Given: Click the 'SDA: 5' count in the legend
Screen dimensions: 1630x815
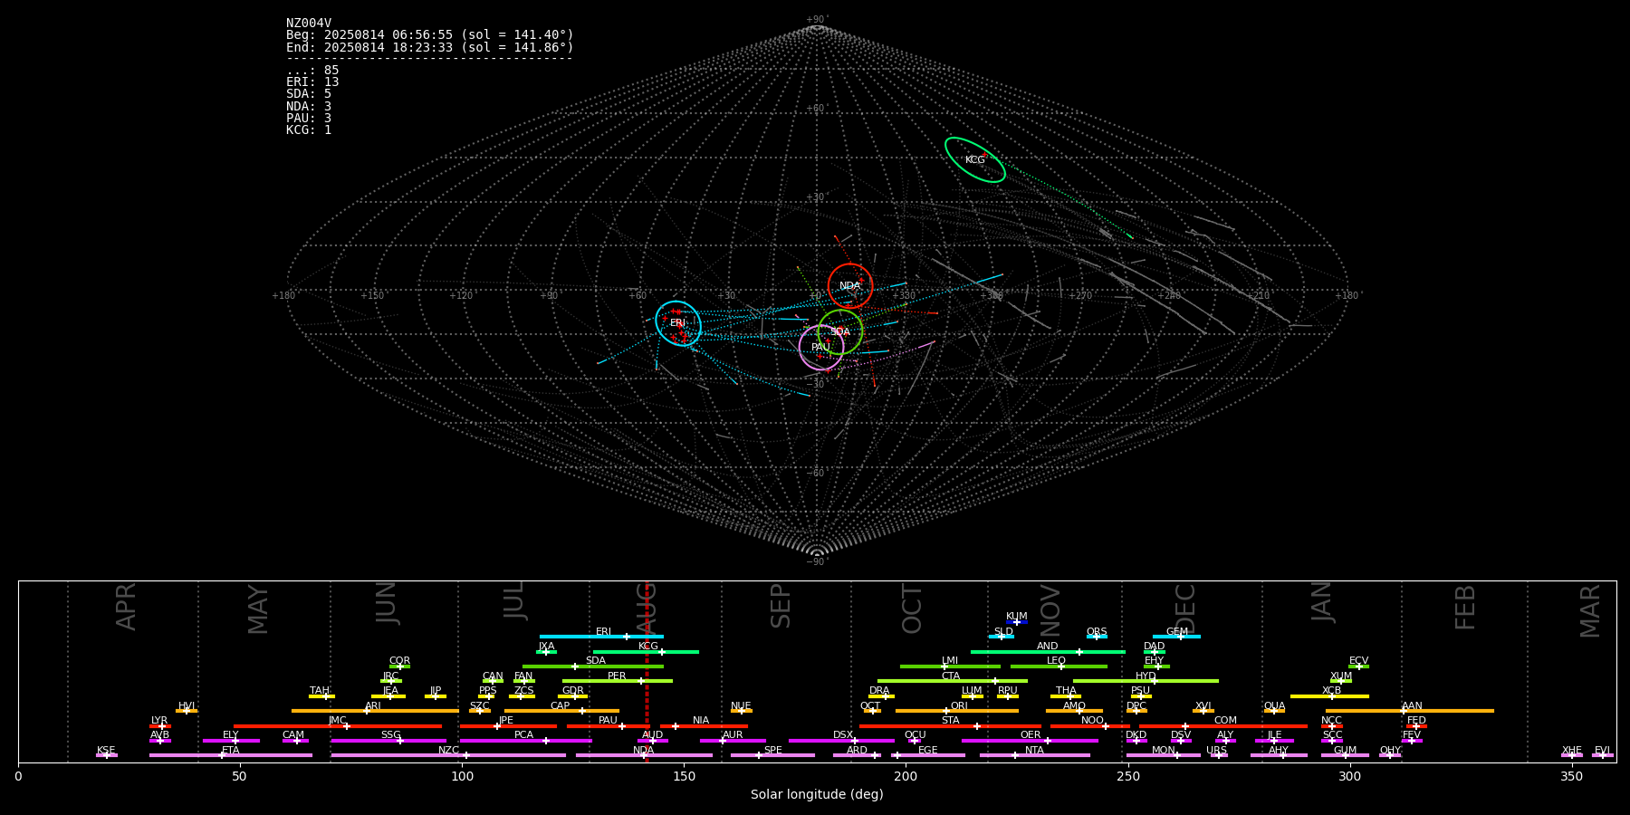Looking at the screenshot, I should (x=309, y=94).
